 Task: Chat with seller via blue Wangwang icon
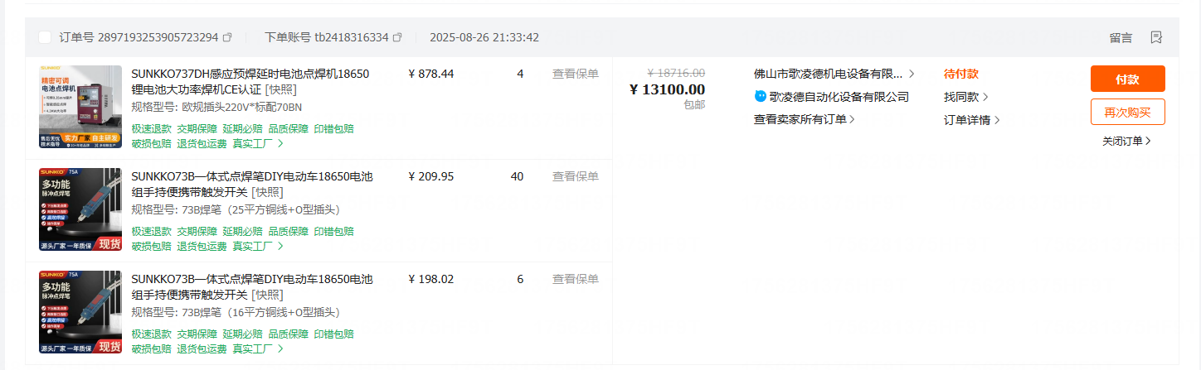(760, 96)
